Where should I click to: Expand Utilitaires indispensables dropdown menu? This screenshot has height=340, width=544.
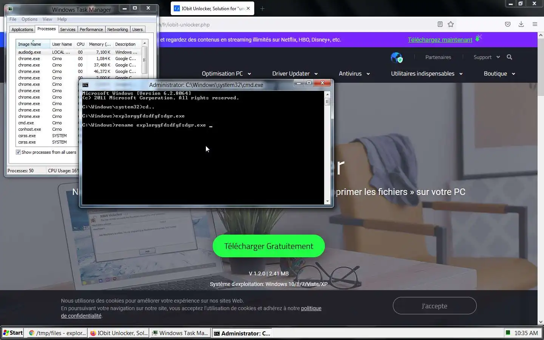[427, 74]
